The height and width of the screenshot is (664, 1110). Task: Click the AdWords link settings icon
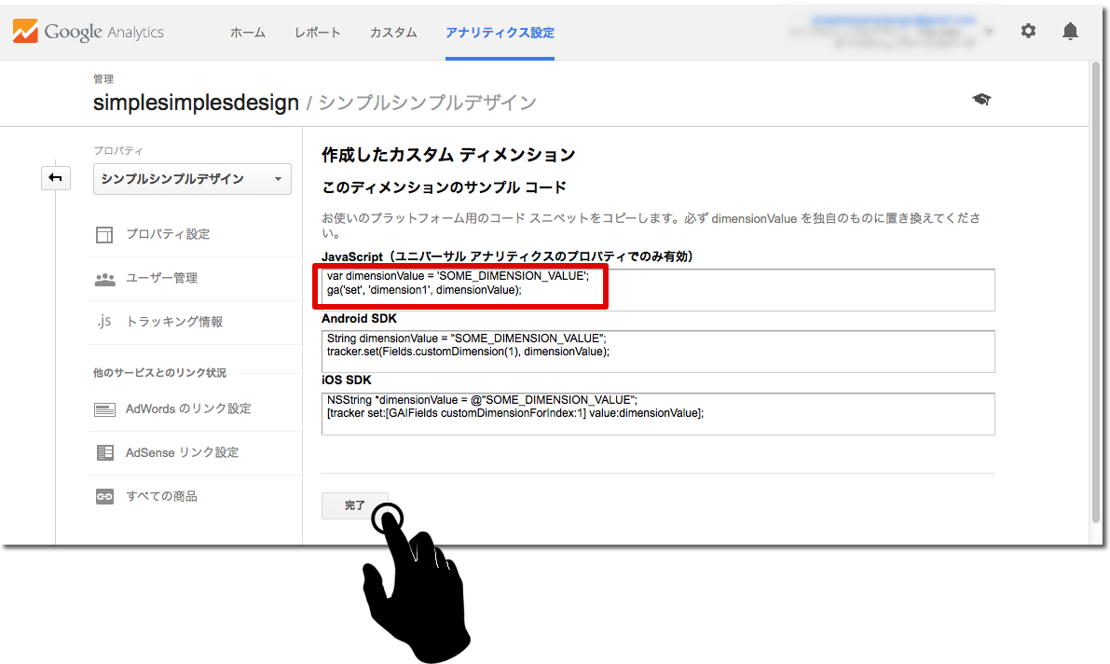click(104, 409)
